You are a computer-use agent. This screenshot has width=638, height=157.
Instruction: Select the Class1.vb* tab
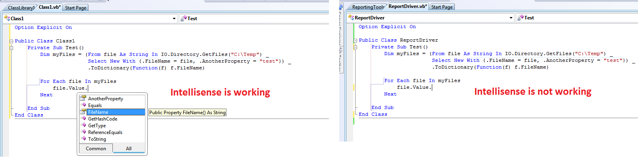[50, 7]
